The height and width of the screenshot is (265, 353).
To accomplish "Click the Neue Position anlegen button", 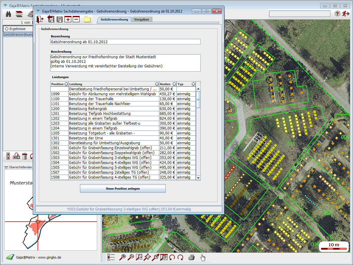I will (x=123, y=188).
